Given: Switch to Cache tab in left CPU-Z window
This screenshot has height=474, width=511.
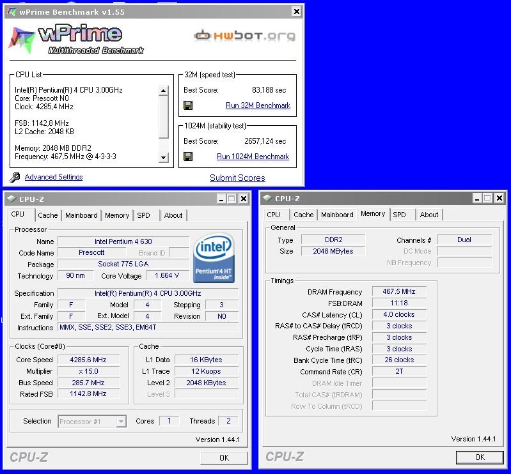Looking at the screenshot, I should click(x=47, y=215).
